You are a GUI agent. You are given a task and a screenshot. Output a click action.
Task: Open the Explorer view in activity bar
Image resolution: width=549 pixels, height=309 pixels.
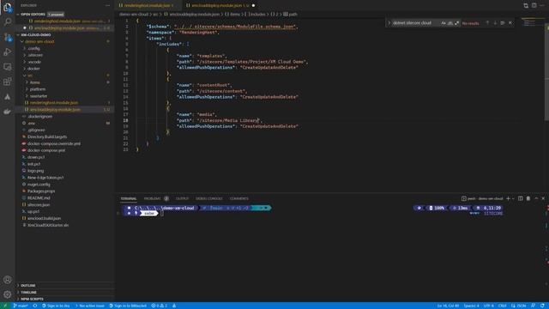pos(8,8)
